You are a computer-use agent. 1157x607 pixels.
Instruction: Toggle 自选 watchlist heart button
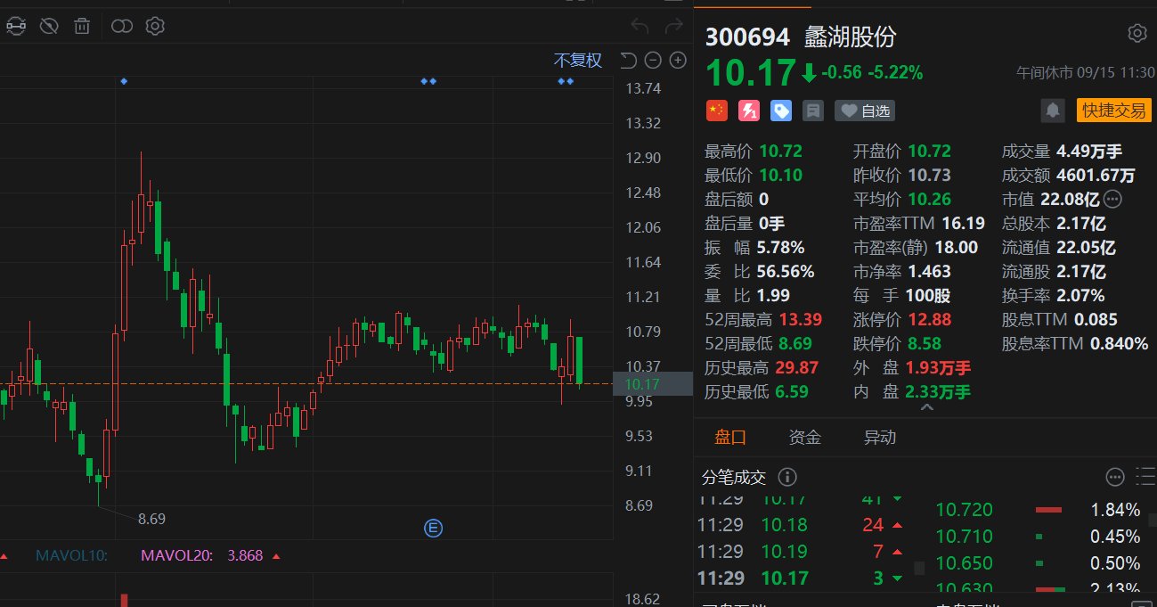tap(865, 111)
